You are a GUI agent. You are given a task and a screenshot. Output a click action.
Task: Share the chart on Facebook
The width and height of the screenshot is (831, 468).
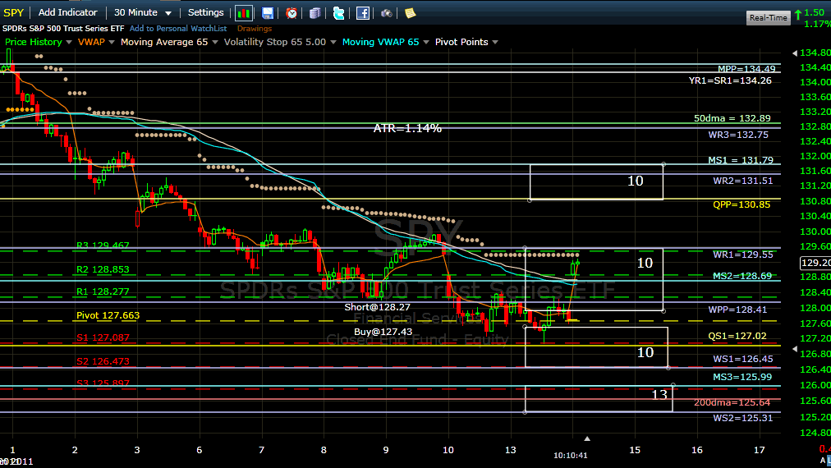[362, 13]
